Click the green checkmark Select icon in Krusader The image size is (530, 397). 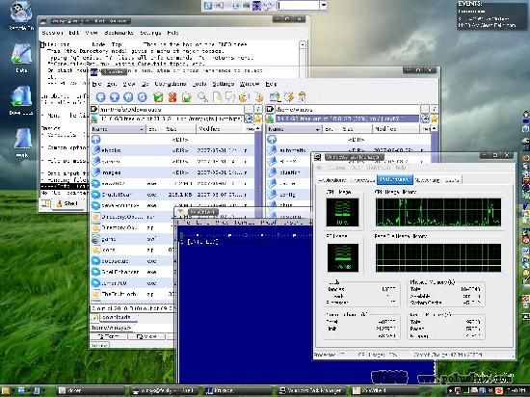click(x=158, y=97)
